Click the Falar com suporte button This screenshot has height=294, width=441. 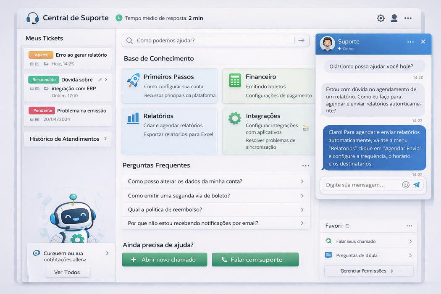click(255, 260)
